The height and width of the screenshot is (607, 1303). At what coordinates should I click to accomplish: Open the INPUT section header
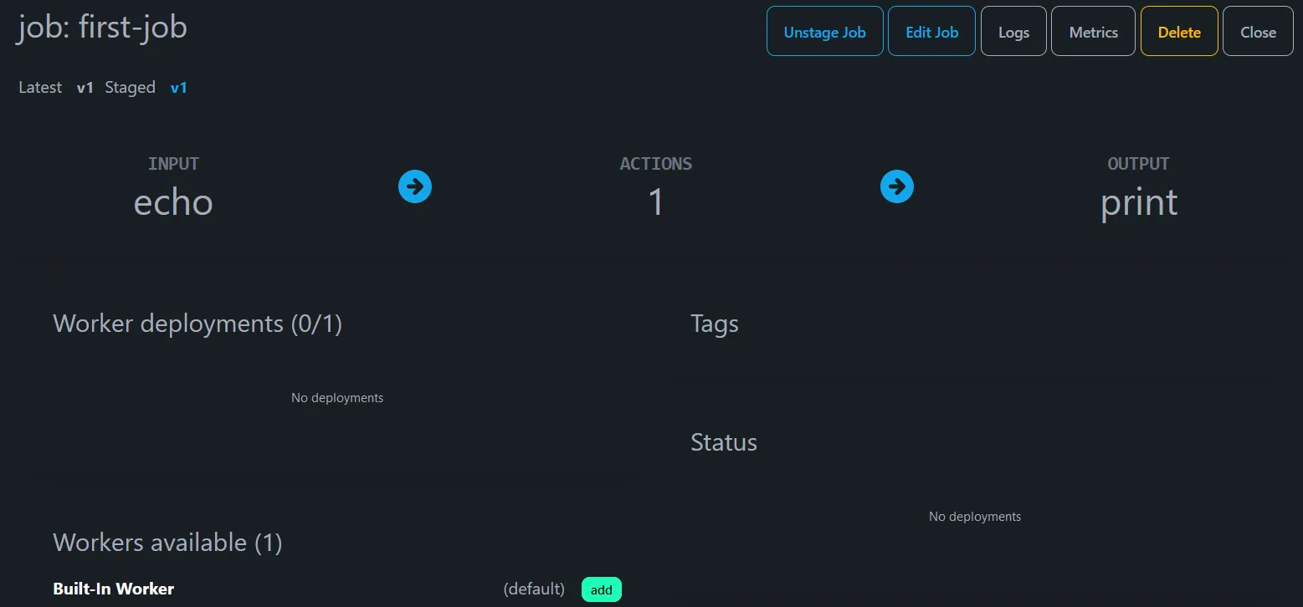click(x=173, y=164)
